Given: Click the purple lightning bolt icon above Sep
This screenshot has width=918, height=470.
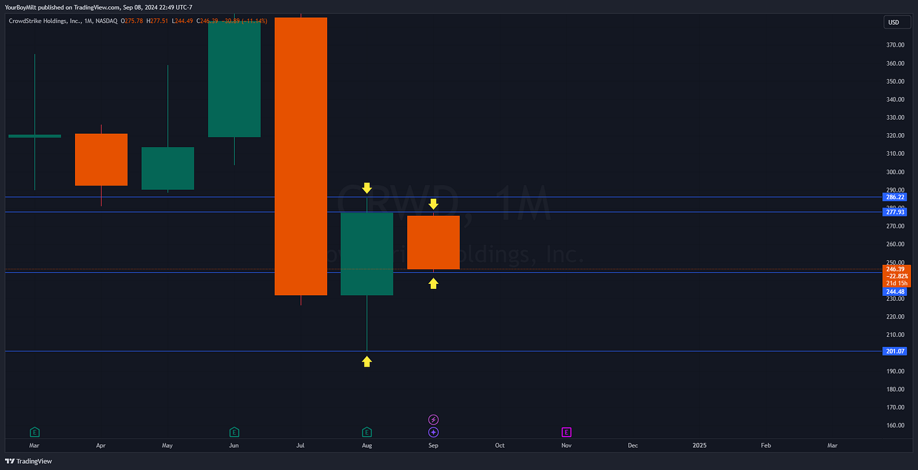Looking at the screenshot, I should pos(433,420).
